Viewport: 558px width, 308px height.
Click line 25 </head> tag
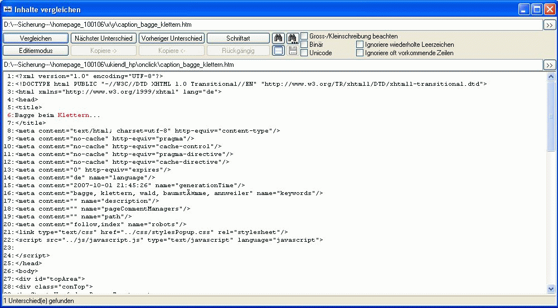pyautogui.click(x=28, y=263)
